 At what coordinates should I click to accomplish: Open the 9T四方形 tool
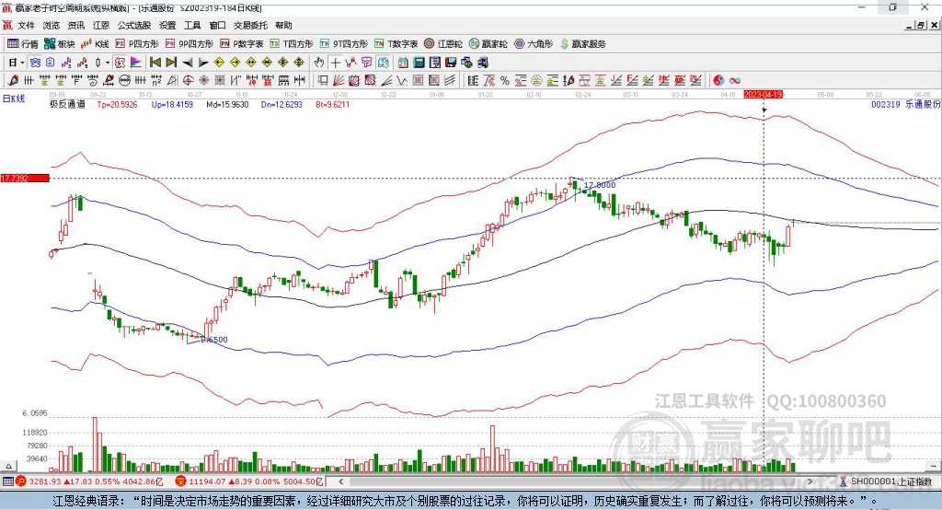tap(344, 44)
